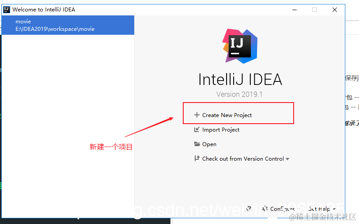Open the Configure menu
359x224 pixels.
click(x=283, y=209)
